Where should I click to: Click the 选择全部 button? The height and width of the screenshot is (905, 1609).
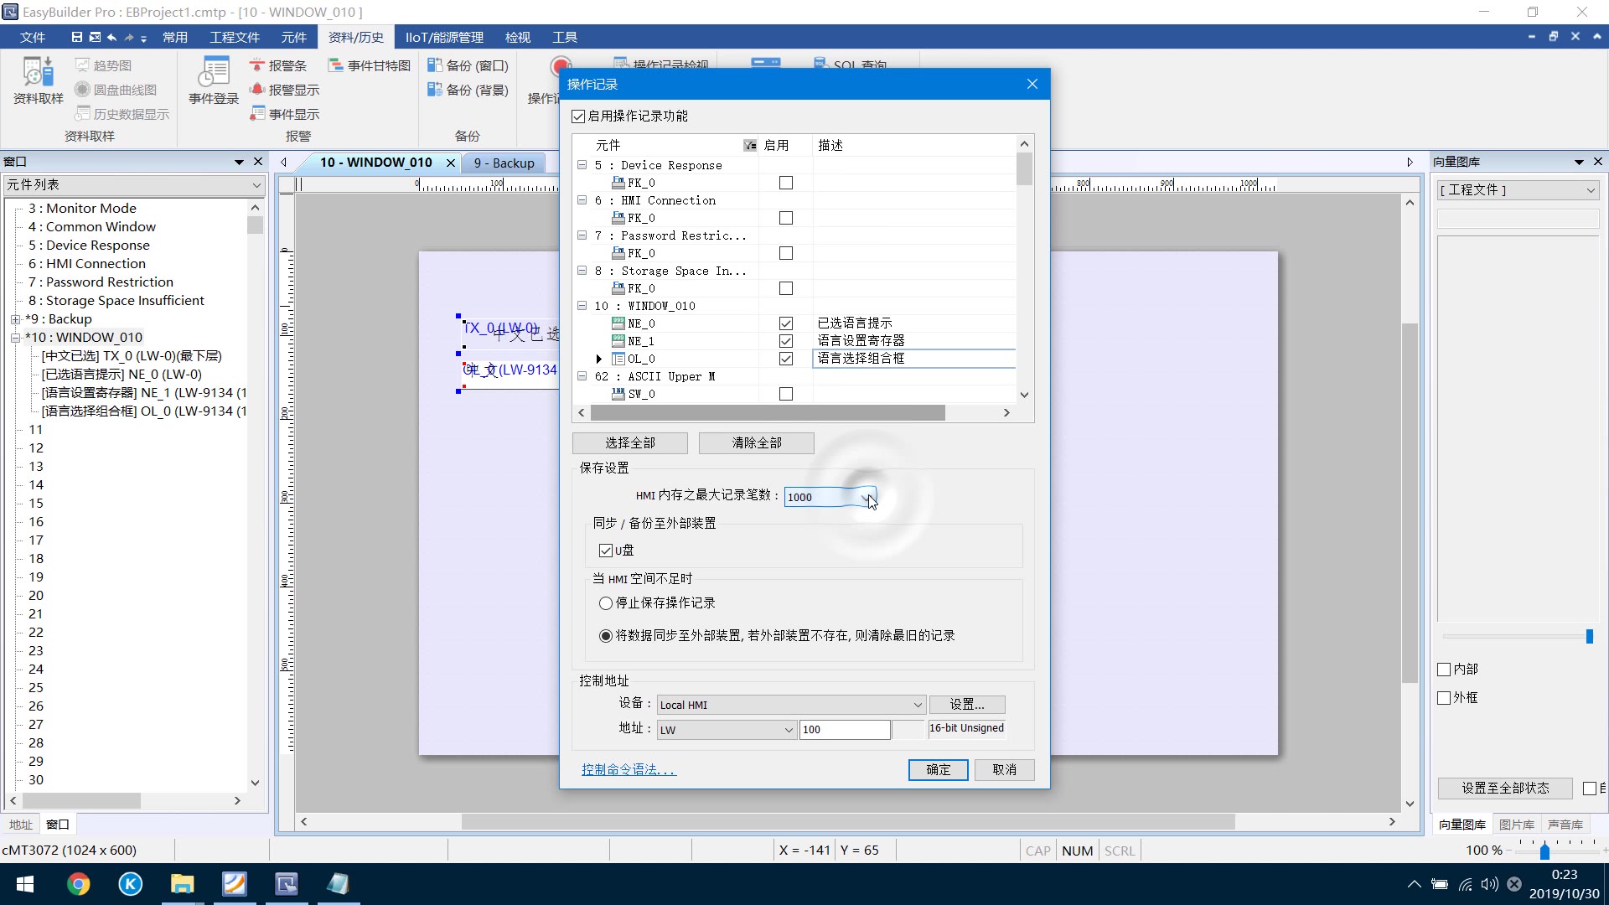coord(630,442)
